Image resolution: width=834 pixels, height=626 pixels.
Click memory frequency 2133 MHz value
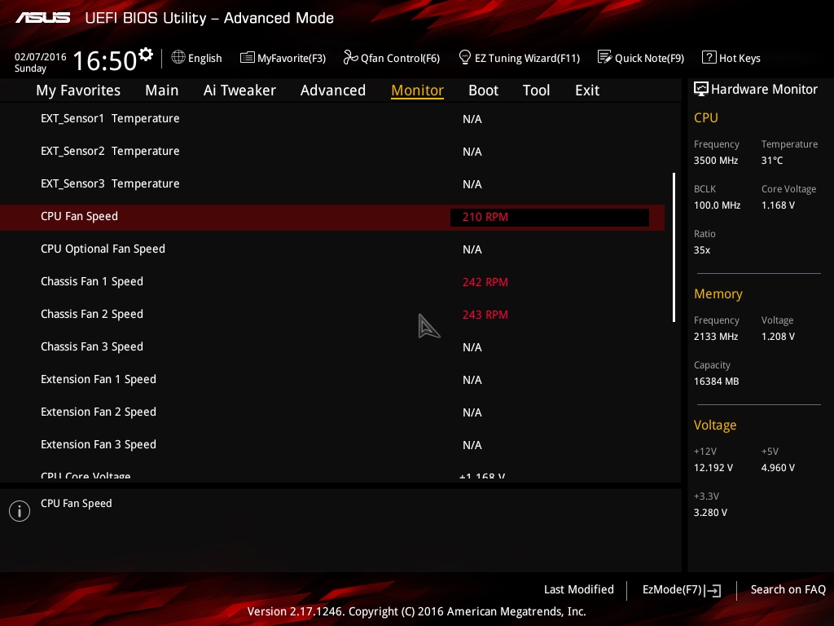[x=716, y=337]
